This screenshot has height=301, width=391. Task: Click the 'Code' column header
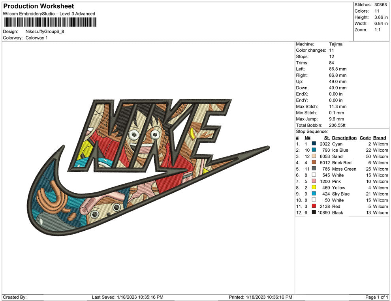tap(365, 138)
